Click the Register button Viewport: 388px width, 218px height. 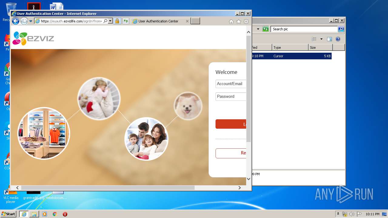click(231, 153)
